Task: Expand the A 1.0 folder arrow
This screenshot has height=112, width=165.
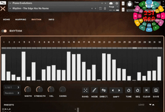Action: (75, 109)
